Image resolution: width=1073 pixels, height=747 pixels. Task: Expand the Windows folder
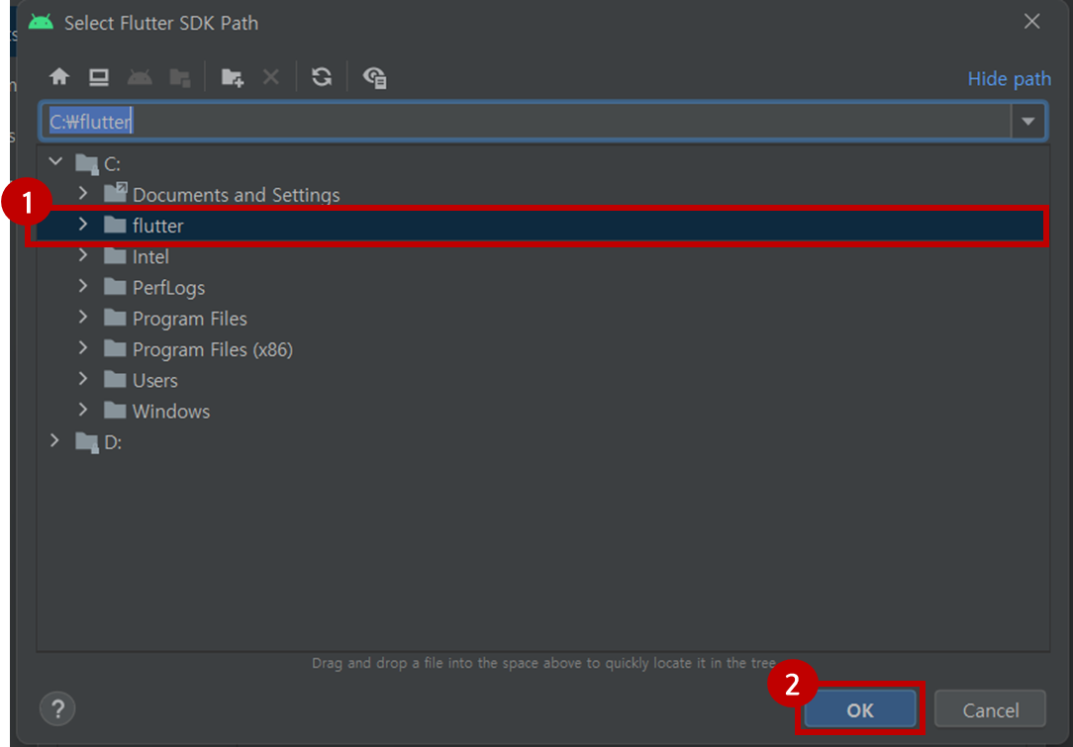83,410
